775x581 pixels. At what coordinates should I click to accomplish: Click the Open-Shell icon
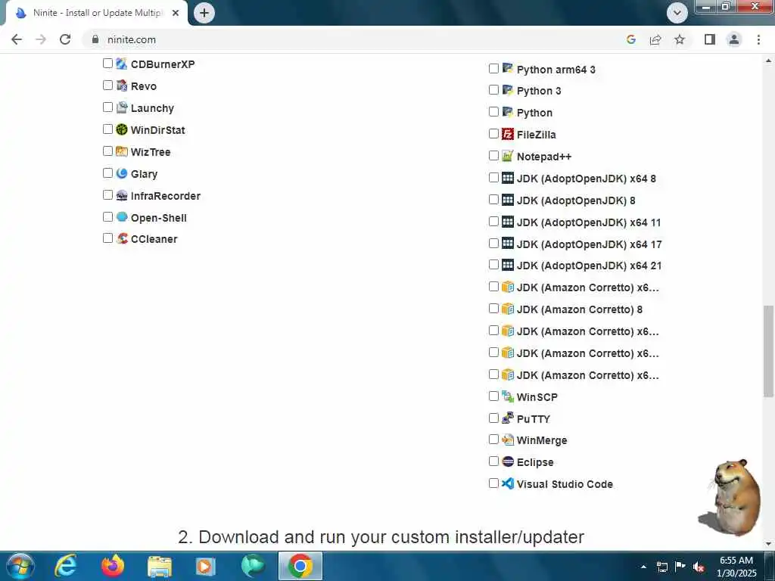[122, 217]
